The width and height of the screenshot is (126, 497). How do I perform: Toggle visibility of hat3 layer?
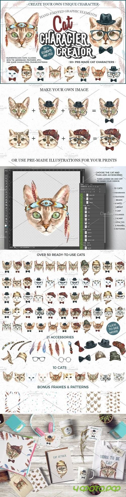[81, 220]
